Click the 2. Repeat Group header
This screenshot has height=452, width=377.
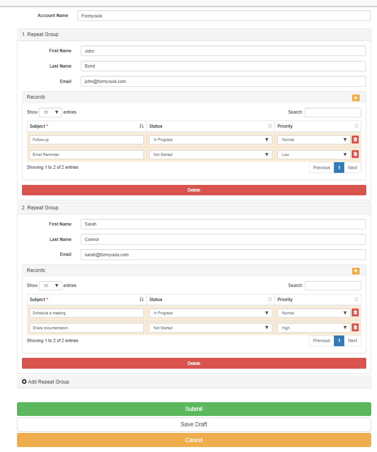point(194,208)
